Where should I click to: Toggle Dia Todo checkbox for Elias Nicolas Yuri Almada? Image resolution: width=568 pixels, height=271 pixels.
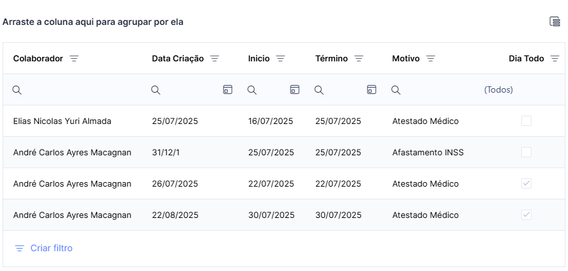(526, 121)
